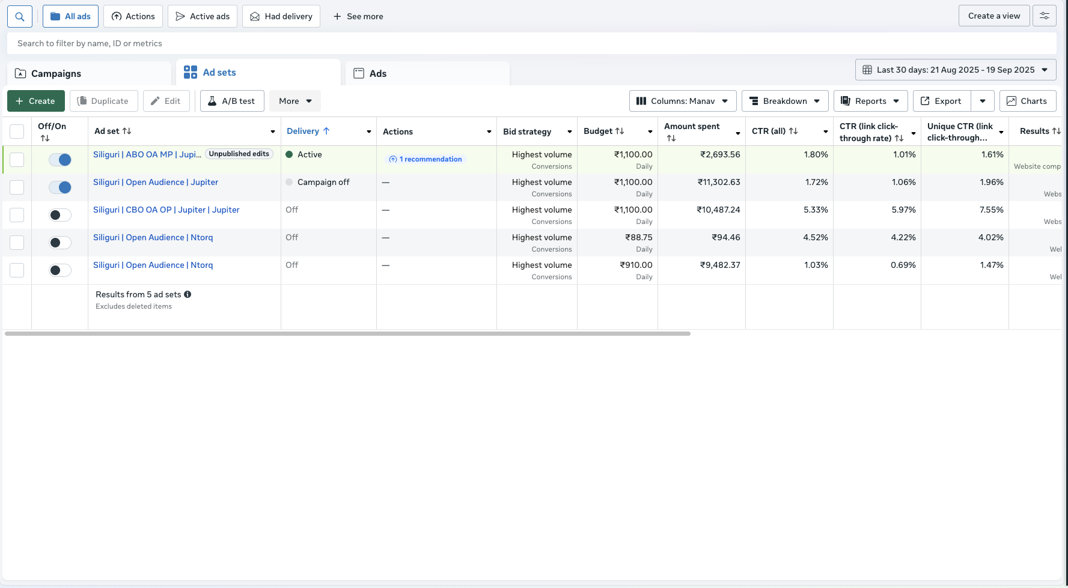Viewport: 1068px width, 588px height.
Task: Turn off the Siliguri ABO OA MP ad set
Action: [60, 160]
